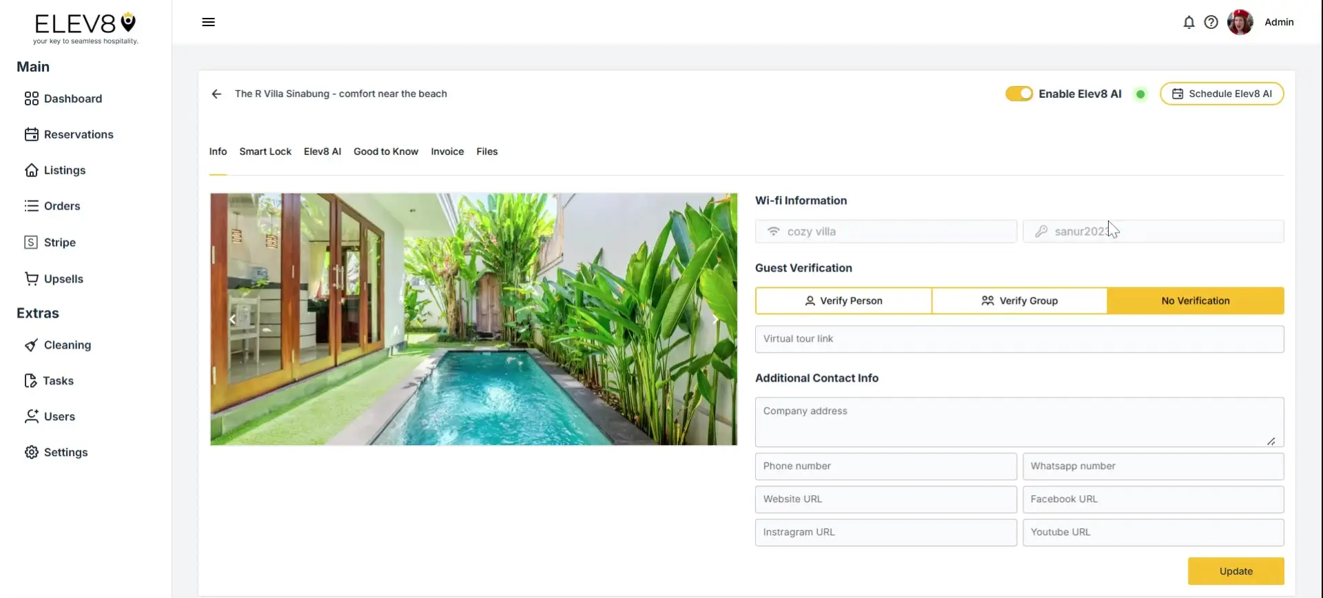
Task: Switch to the Info tab
Action: pyautogui.click(x=218, y=152)
